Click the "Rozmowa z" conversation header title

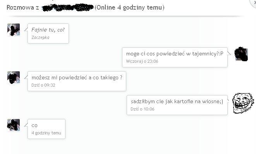(22, 8)
